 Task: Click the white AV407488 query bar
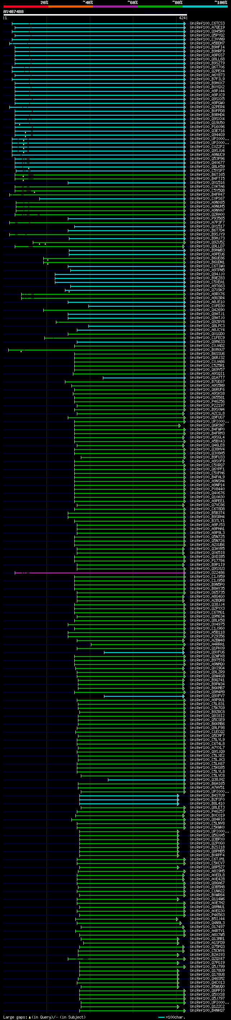95,15
